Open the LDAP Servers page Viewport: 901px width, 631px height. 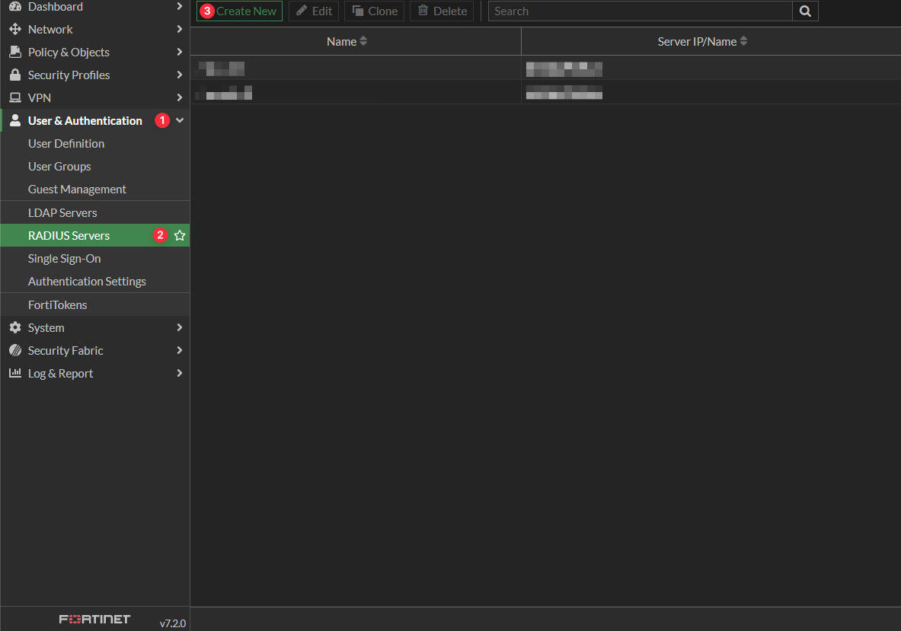[62, 213]
